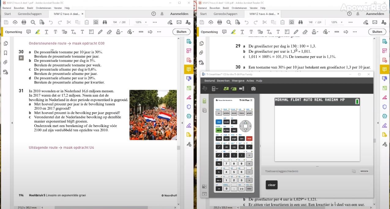Add a sticky note comment in left Acrobat window

28,32
